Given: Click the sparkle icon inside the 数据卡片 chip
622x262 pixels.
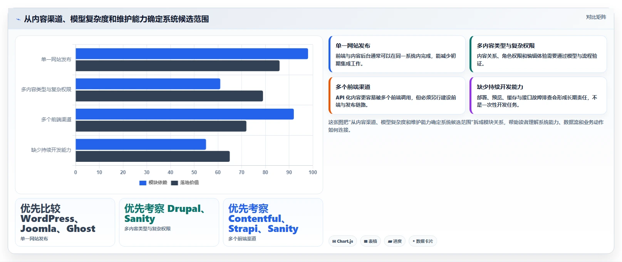Looking at the screenshot, I should [414, 241].
